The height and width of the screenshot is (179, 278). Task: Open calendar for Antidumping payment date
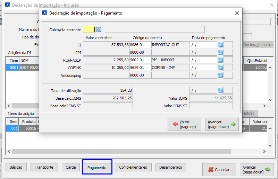point(220,75)
